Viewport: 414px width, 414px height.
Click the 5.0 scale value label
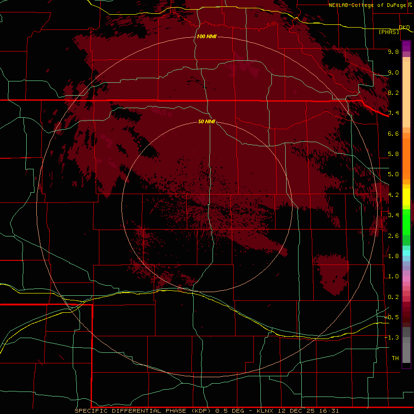tap(393, 174)
